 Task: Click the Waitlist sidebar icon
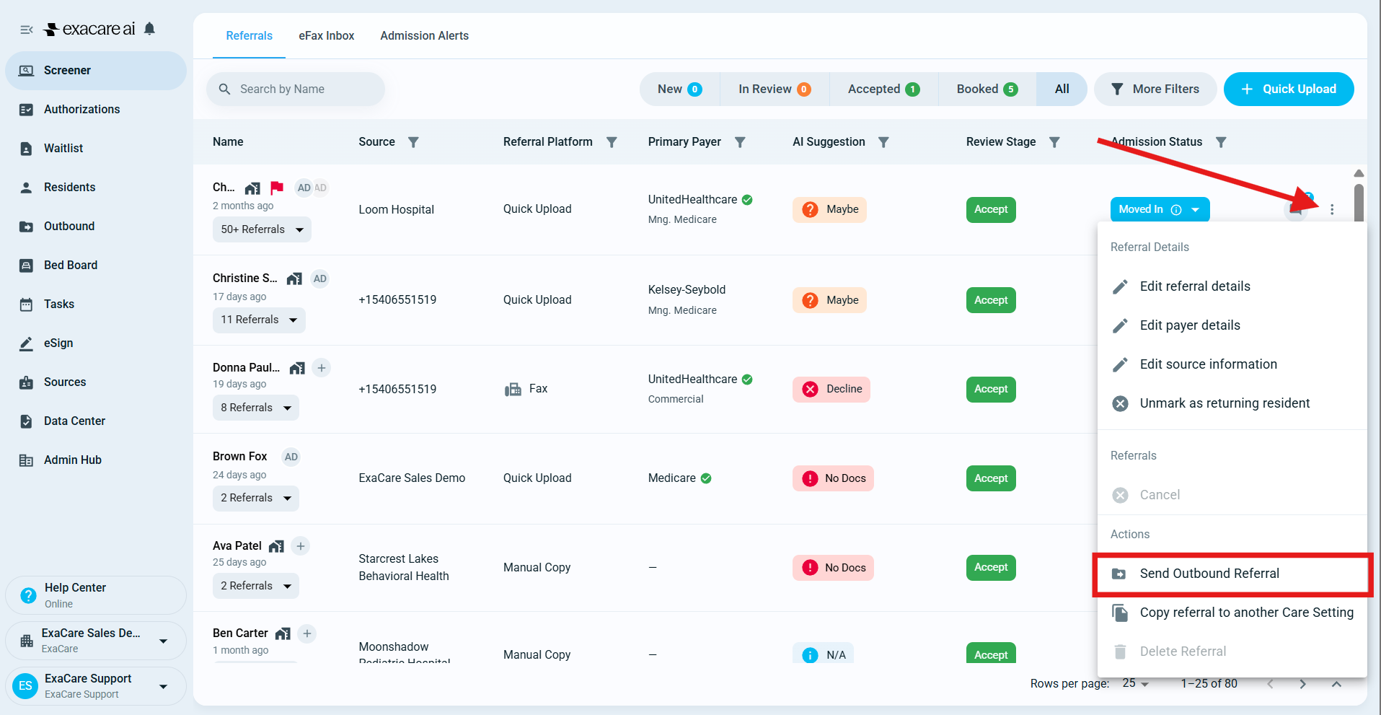[26, 149]
